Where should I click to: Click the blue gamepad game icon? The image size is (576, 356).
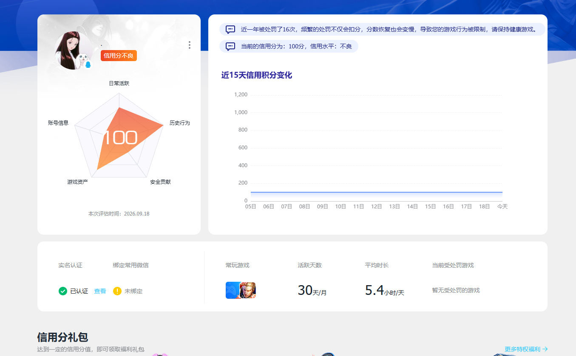click(233, 290)
